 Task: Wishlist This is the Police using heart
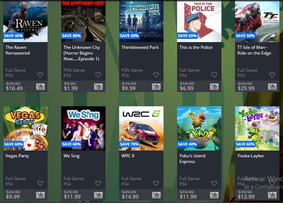coord(214,75)
